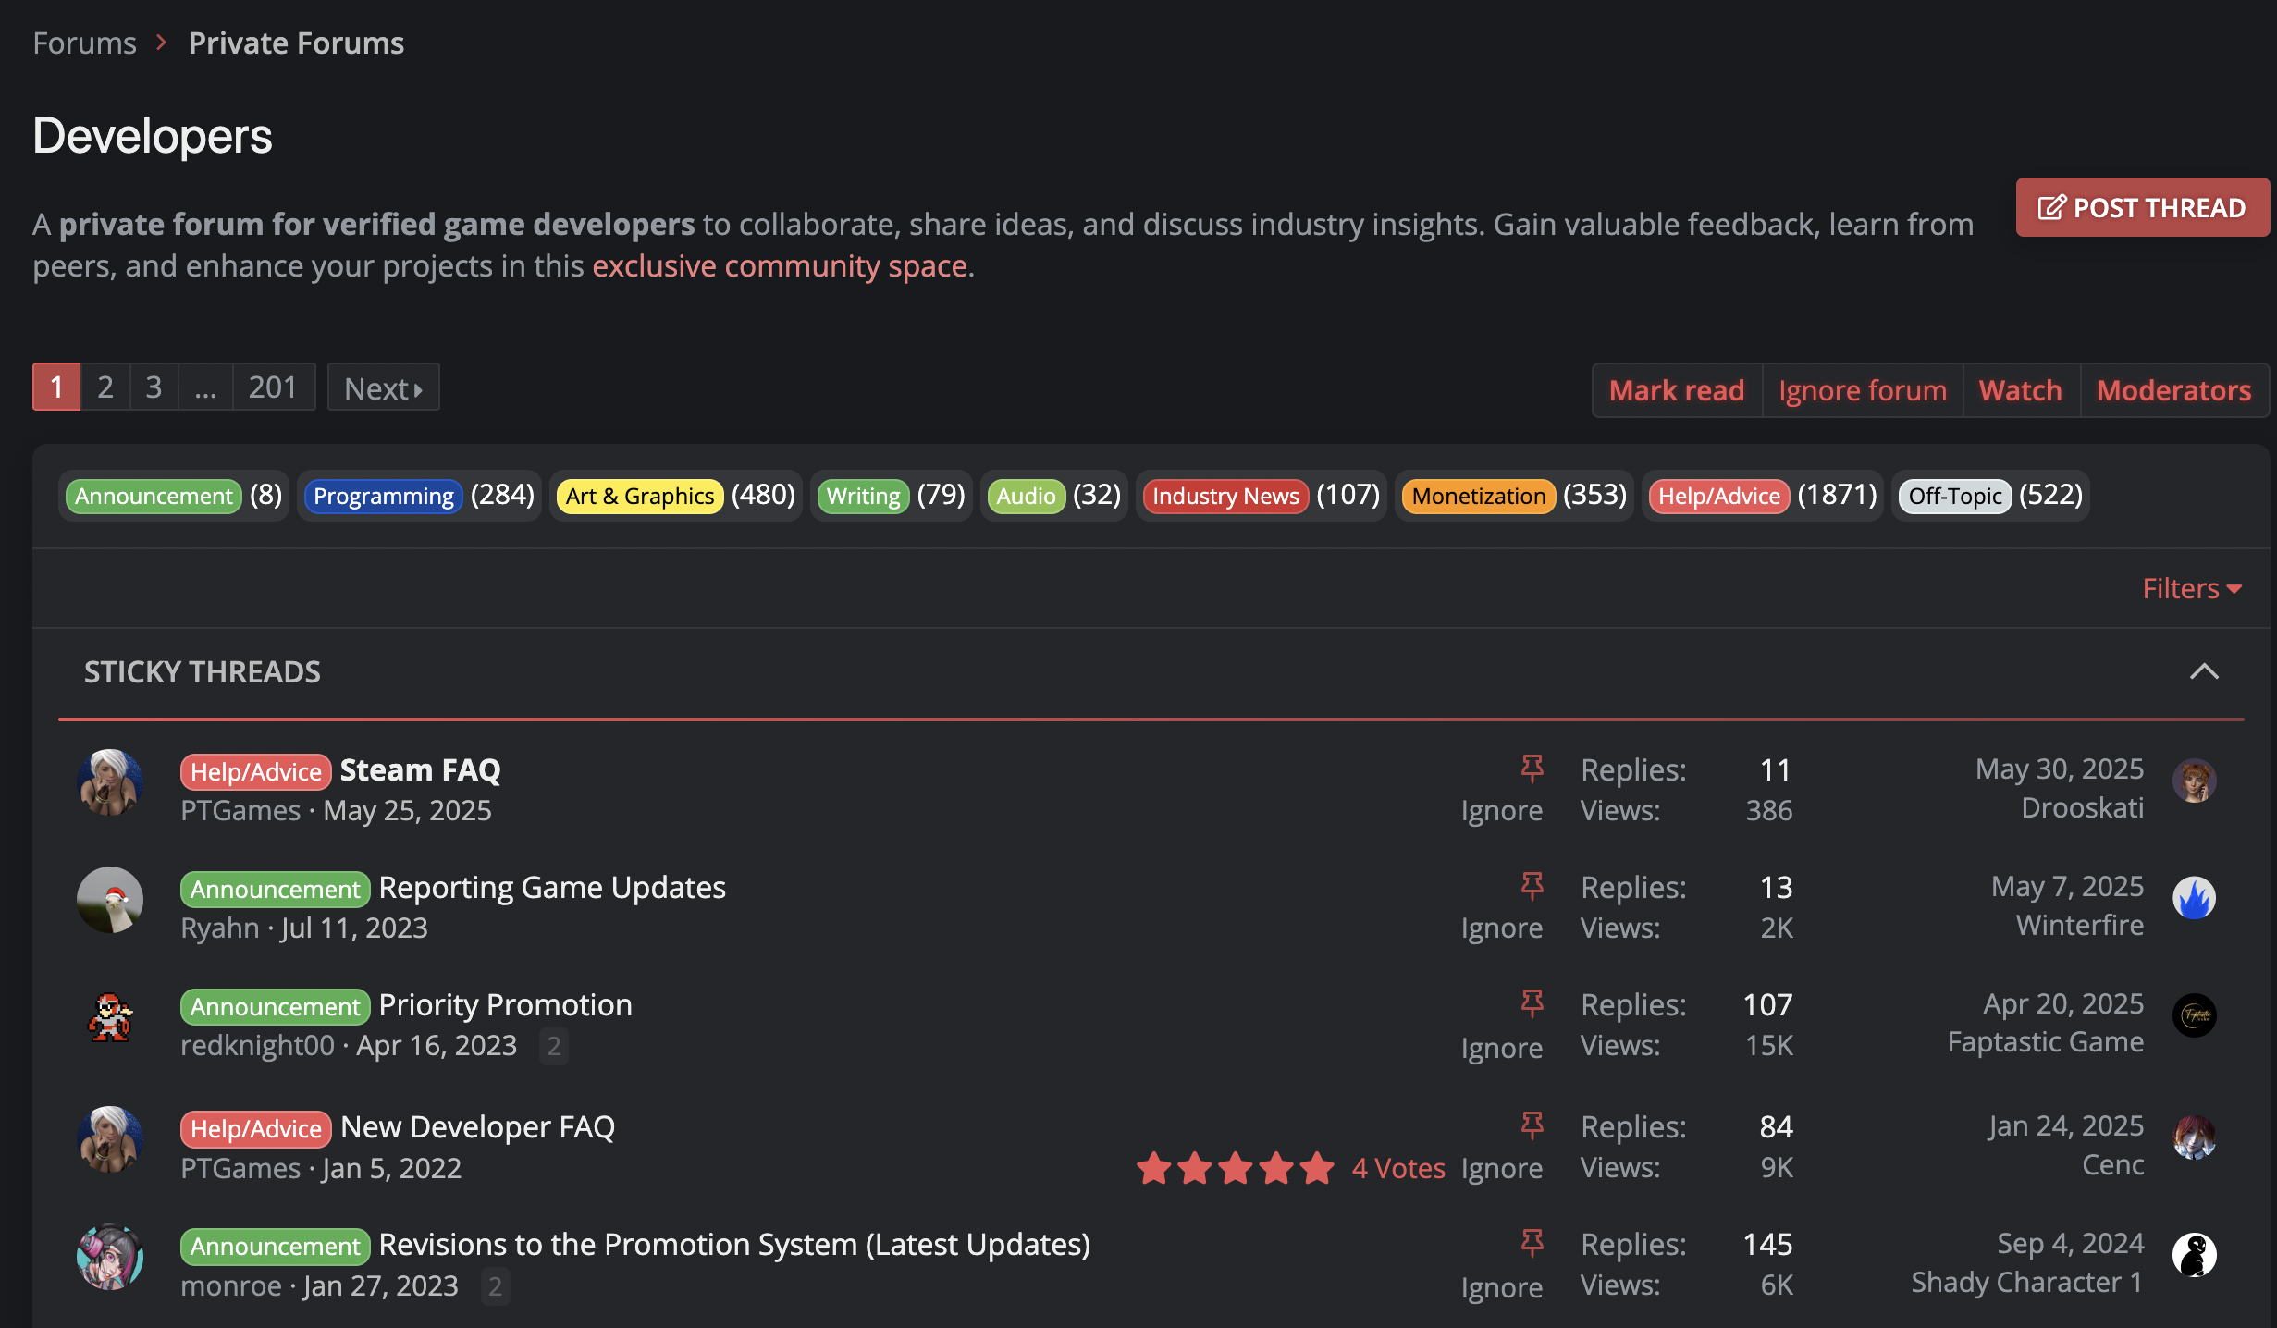
Task: Click the pin icon on Priority Promotion thread
Action: 1532,1002
